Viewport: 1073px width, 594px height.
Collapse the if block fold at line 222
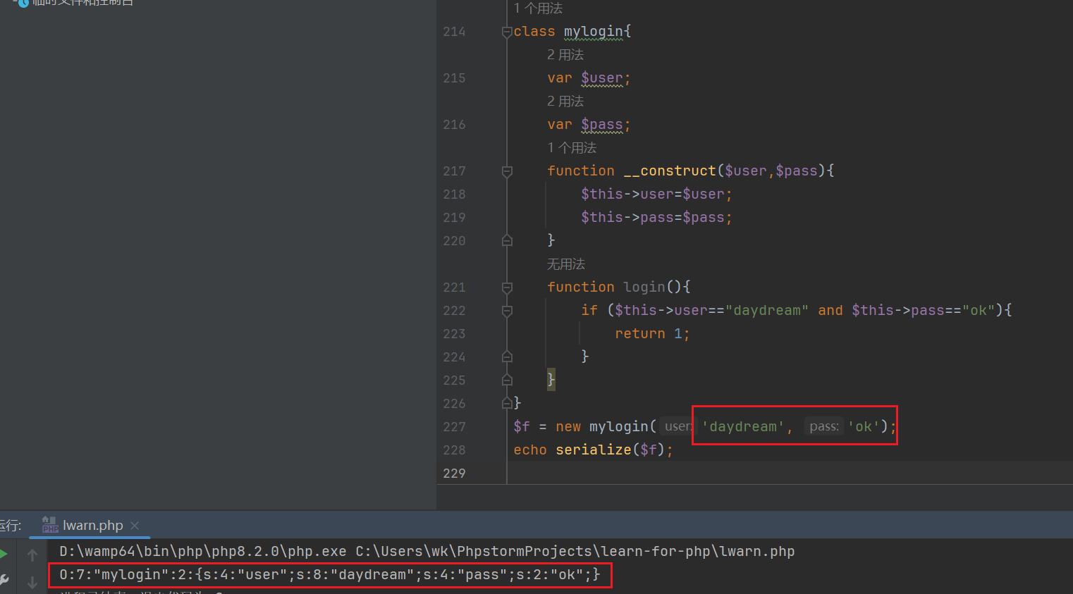507,311
